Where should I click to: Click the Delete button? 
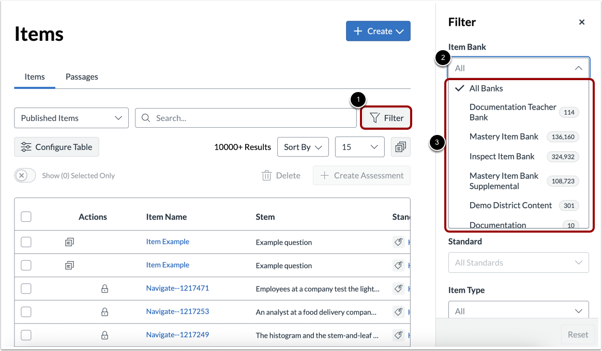pyautogui.click(x=281, y=175)
